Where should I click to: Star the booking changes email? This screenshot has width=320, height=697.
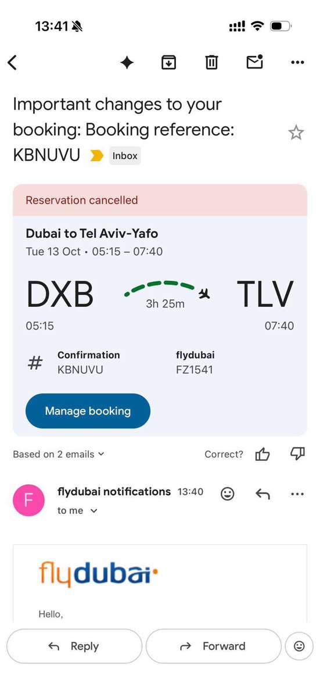[x=296, y=133]
